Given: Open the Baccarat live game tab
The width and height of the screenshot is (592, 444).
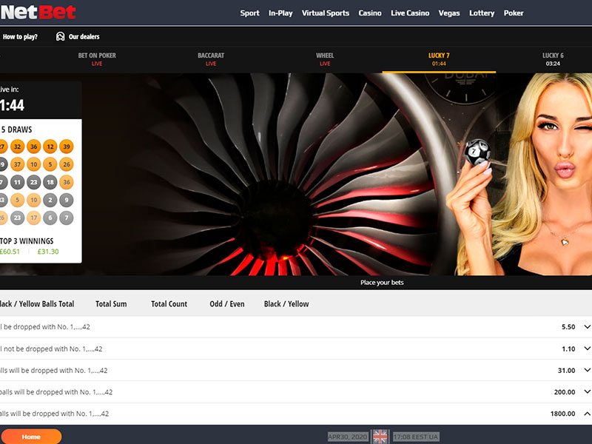Looking at the screenshot, I should click(x=211, y=59).
